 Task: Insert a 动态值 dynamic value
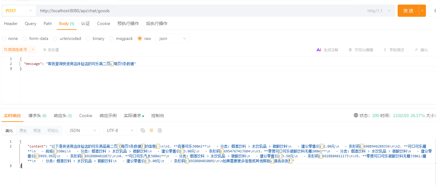pos(52,49)
